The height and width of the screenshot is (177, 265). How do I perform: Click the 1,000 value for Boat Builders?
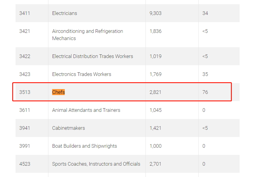click(155, 146)
